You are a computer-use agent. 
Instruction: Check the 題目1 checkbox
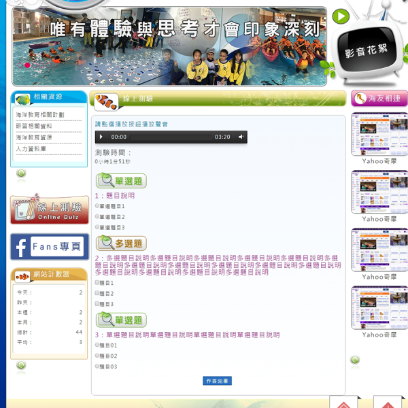click(x=97, y=283)
